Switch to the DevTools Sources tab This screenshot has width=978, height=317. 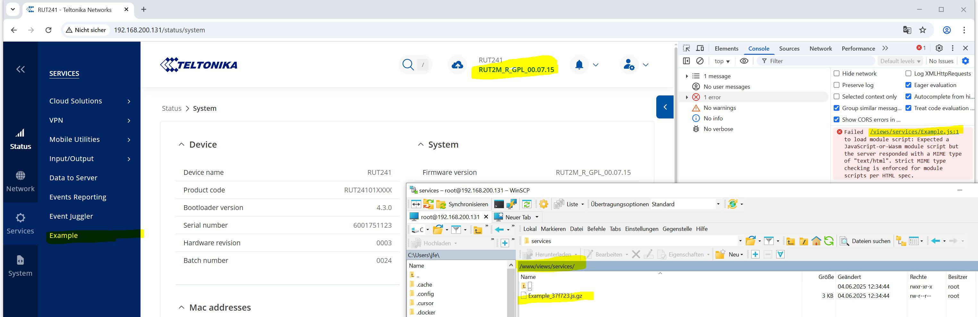(789, 49)
